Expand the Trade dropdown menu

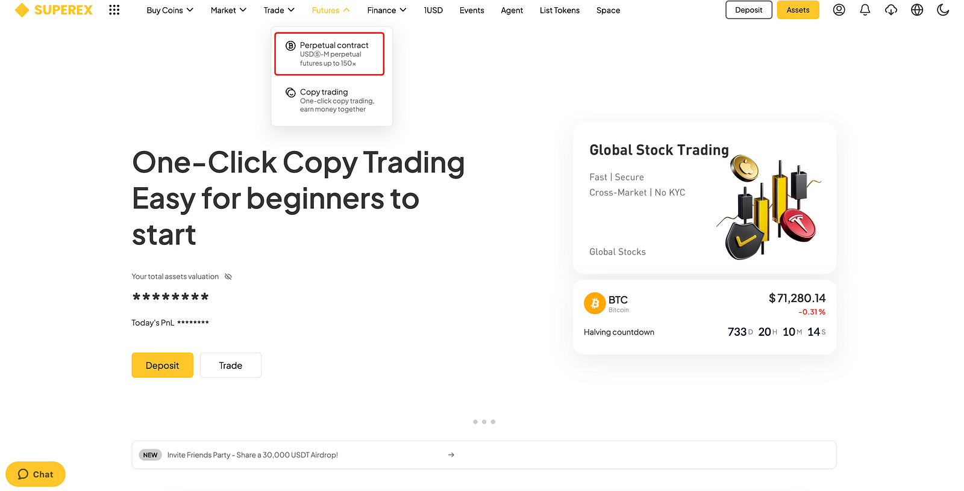click(x=279, y=10)
